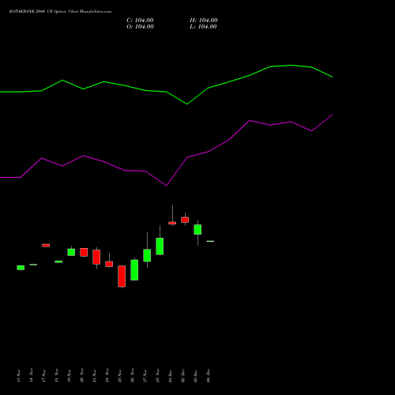Viewport: 395px width, 395px height.
Task: Select the high value H: 104.00
Action: 204,21
